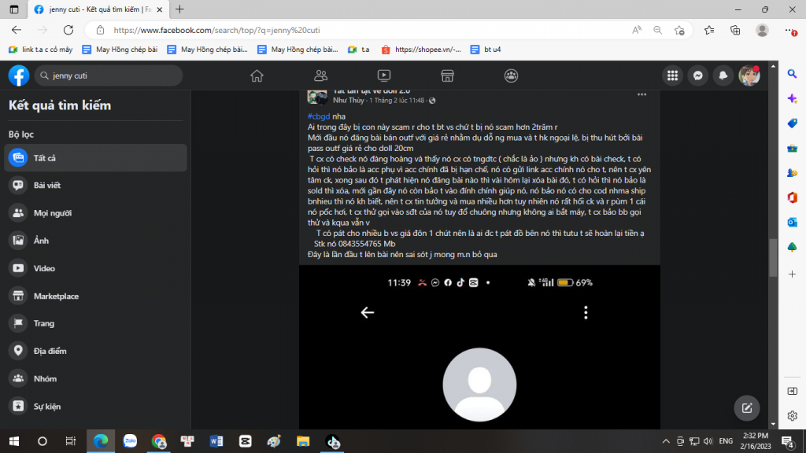Open Facebook Home from the top navigation
806x453 pixels.
pos(257,75)
